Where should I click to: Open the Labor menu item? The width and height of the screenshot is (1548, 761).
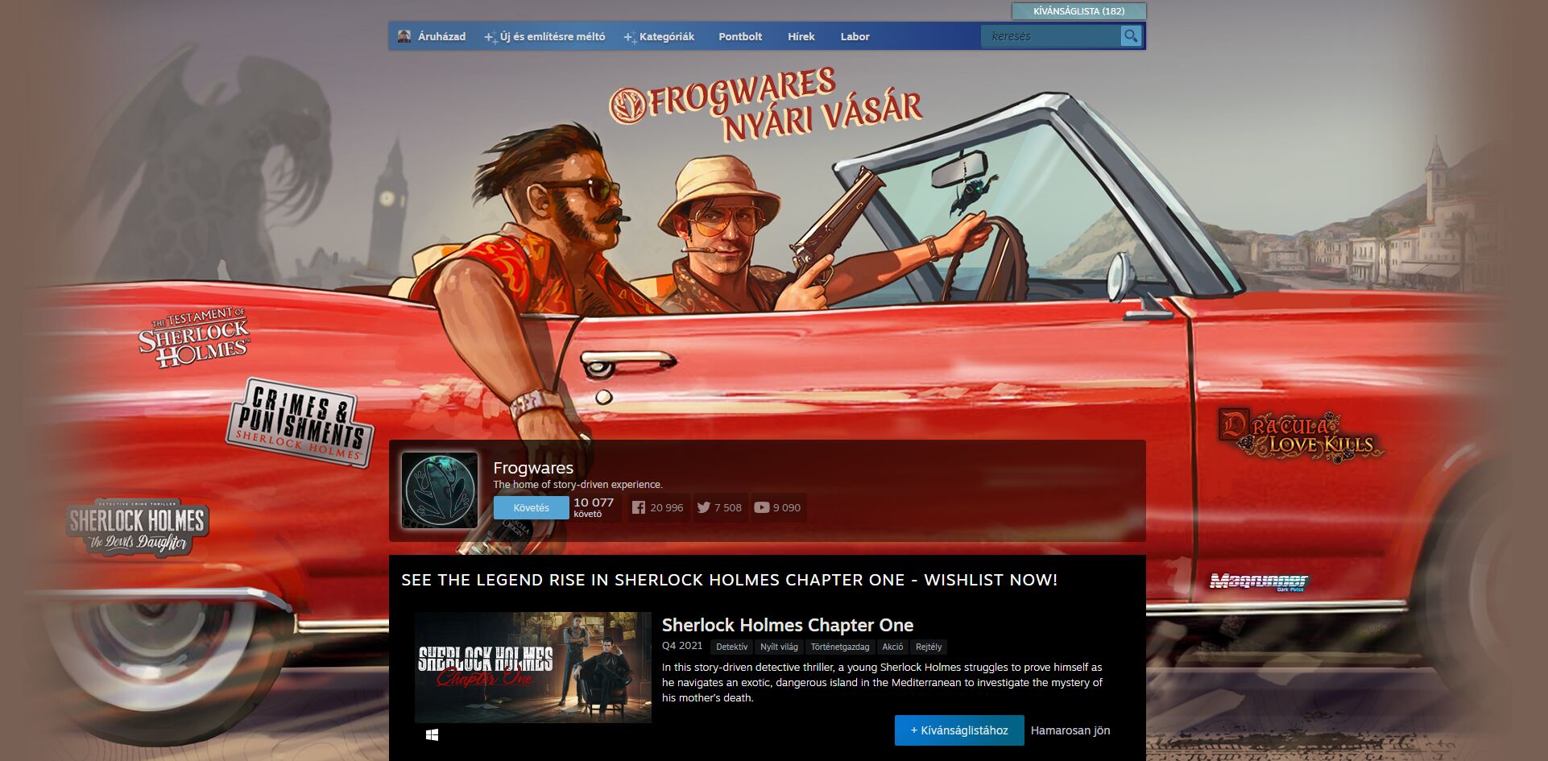coord(855,36)
